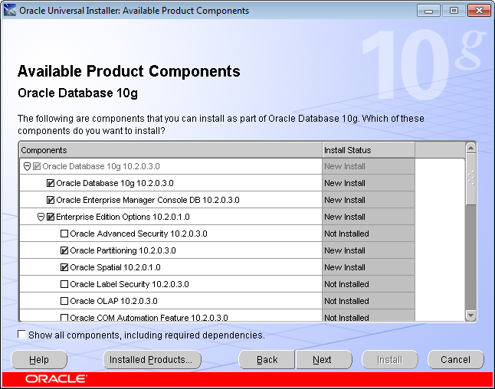Deselect Oracle Partitioning checkbox
This screenshot has height=389, width=495.
(x=64, y=250)
